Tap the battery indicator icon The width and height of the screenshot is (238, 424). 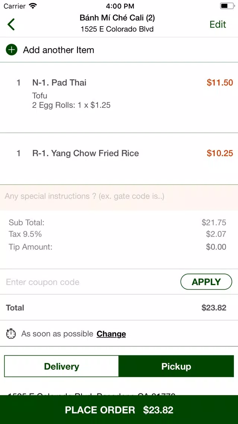(227, 6)
